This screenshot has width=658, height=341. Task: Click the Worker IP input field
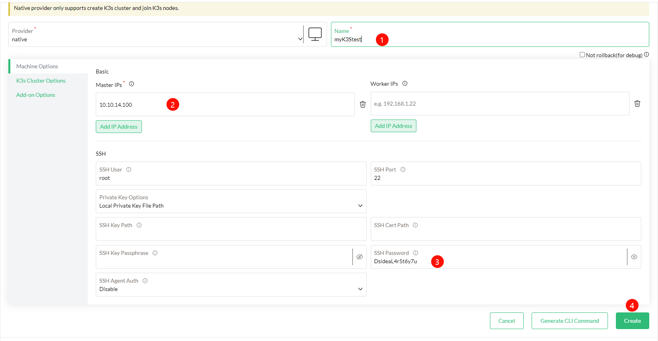[500, 104]
